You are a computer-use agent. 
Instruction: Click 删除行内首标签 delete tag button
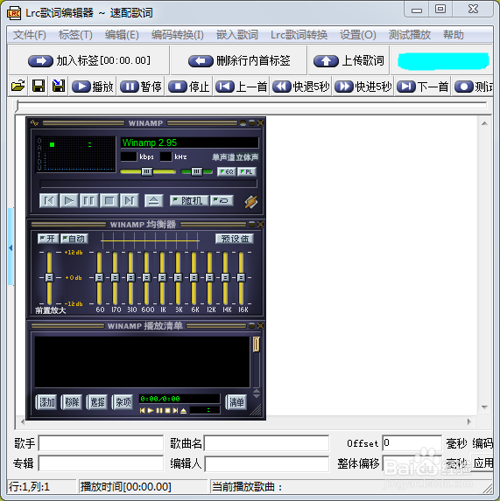pyautogui.click(x=239, y=60)
